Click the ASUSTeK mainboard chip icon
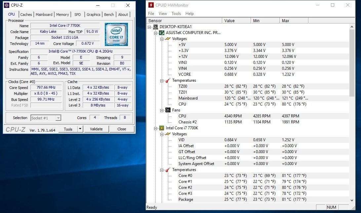Image resolution: width=361 pixels, height=213 pixels. pyautogui.click(x=162, y=33)
